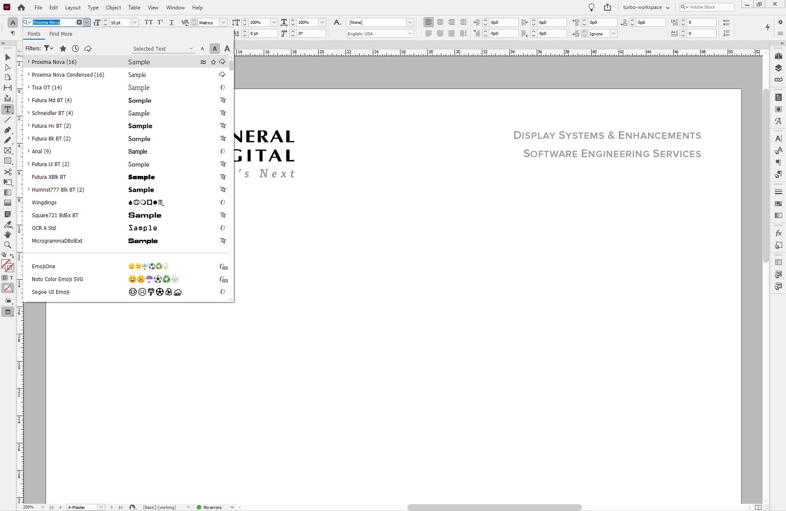Select the Type tool
Screen dimensions: 786x511
(x=8, y=109)
